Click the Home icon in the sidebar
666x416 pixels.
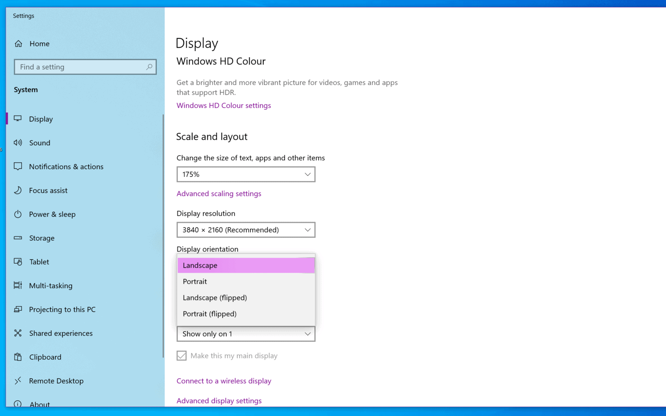[18, 43]
